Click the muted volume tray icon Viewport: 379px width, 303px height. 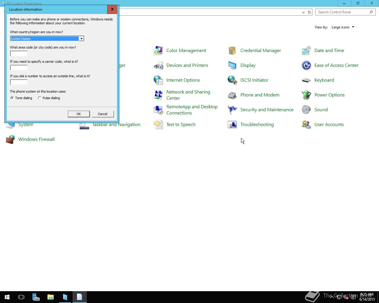(x=346, y=297)
